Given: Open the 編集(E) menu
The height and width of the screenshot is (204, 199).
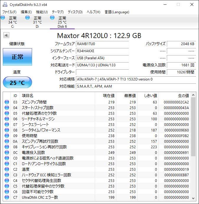Looking at the screenshot, I should 26,12.
